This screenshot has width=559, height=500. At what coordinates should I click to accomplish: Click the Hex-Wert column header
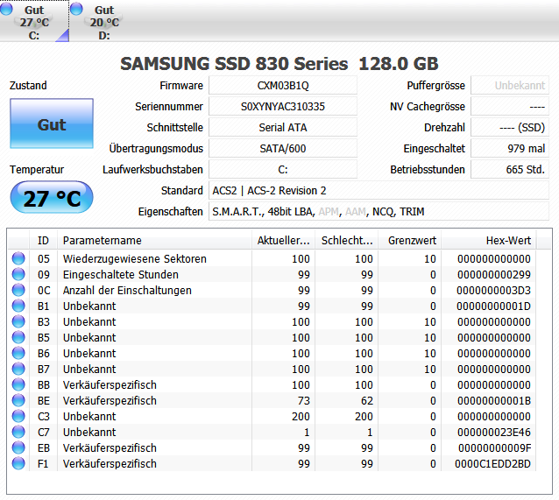click(508, 241)
